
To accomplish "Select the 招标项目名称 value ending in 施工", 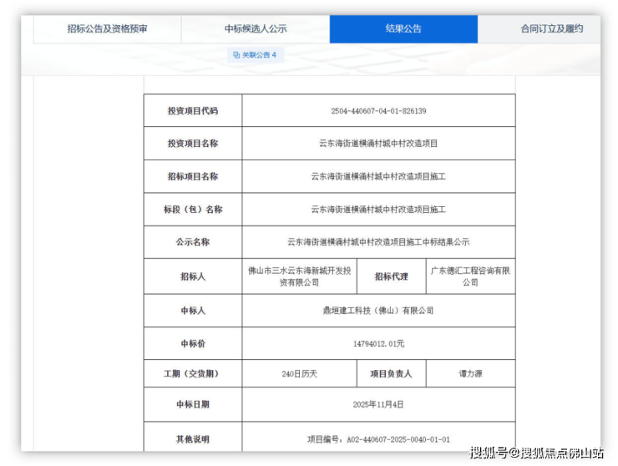I will coord(378,176).
